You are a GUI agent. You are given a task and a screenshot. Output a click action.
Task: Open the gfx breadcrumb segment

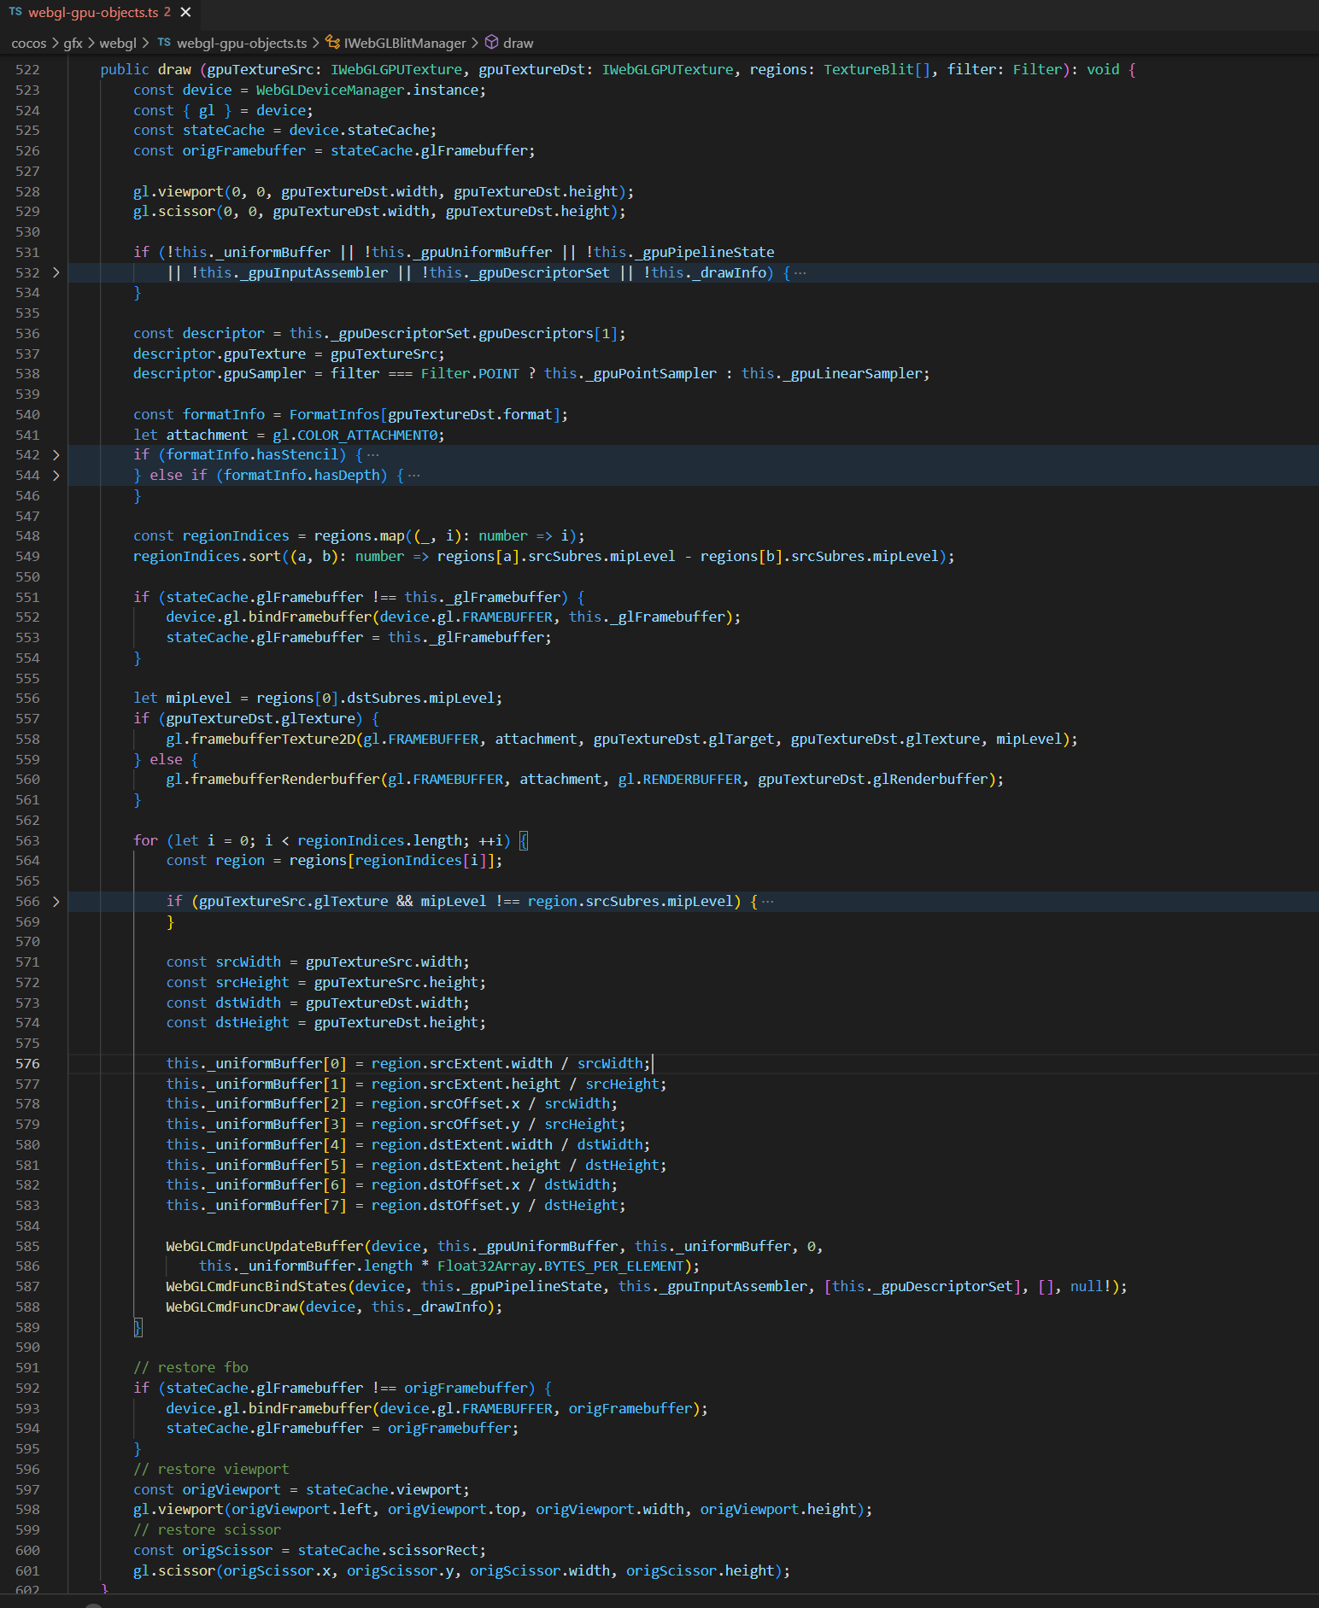[x=73, y=43]
